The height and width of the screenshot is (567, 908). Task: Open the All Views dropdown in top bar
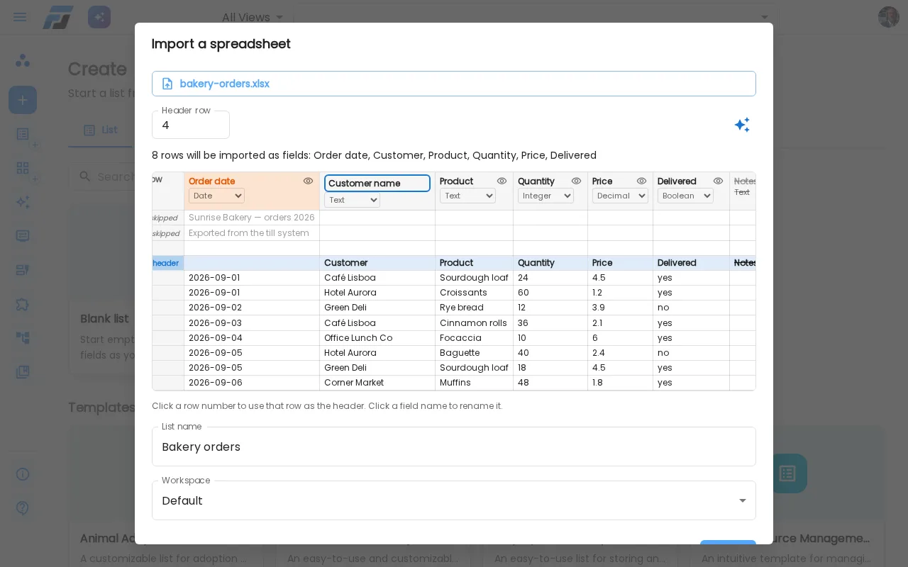pos(253,17)
